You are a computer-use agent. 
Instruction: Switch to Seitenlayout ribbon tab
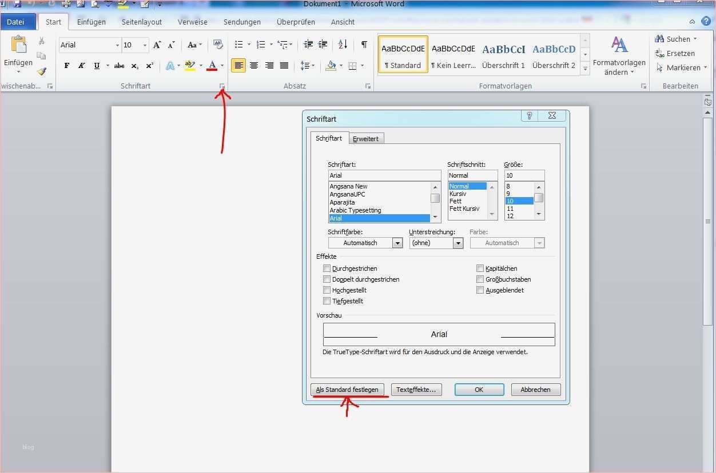[x=142, y=22]
